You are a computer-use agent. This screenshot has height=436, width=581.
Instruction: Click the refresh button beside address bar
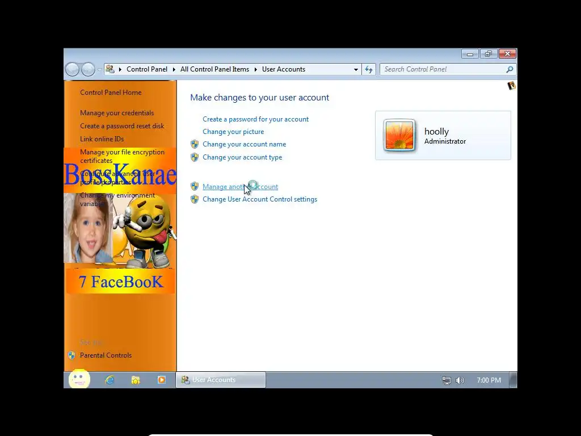click(x=369, y=69)
